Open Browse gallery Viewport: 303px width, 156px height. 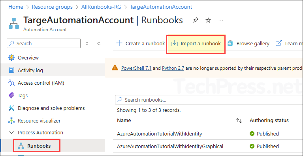(x=248, y=43)
